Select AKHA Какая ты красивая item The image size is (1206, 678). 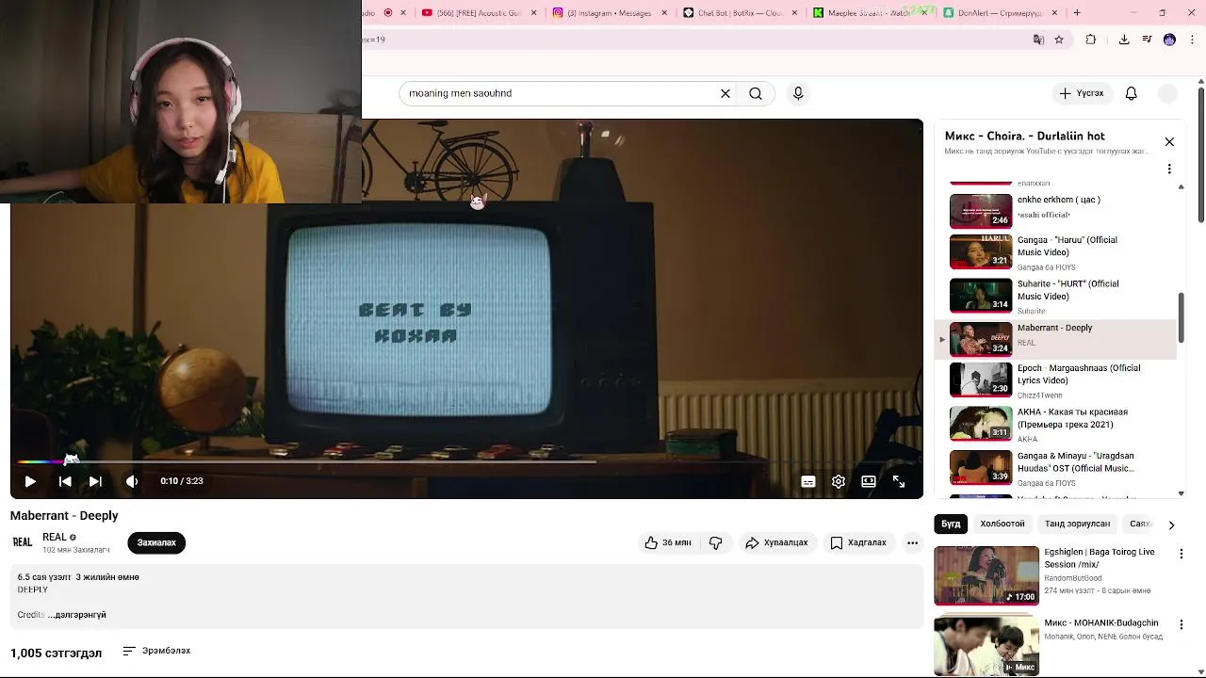[1053, 424]
